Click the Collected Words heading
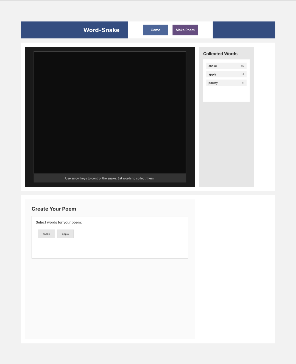The image size is (296, 364). pos(220,54)
